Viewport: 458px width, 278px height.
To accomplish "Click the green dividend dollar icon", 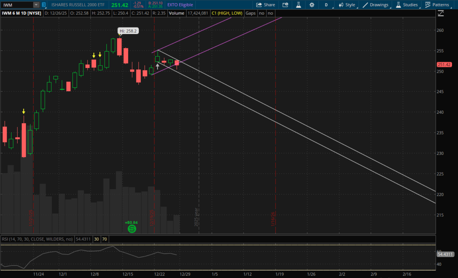I will click(x=132, y=229).
